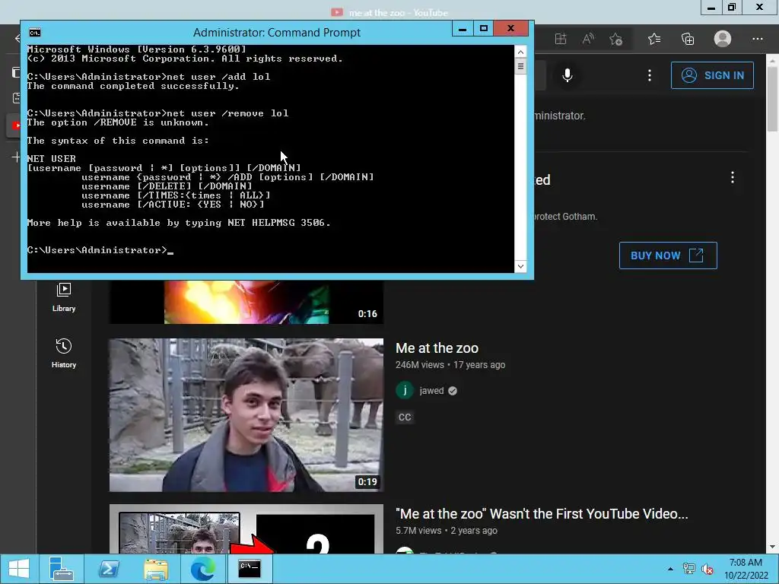Open the Edge settings and more menu
Screen dimensions: 779x584
coord(757,39)
